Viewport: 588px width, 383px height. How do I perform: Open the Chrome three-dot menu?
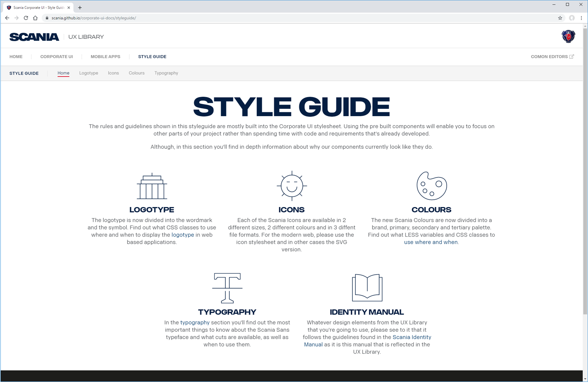581,18
